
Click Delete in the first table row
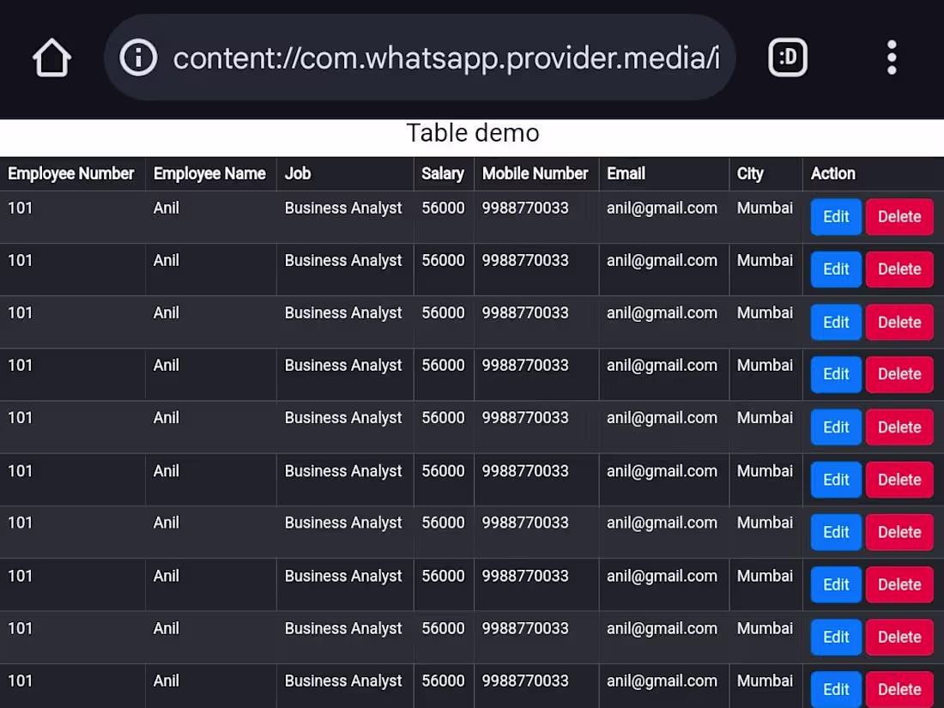pyautogui.click(x=899, y=217)
